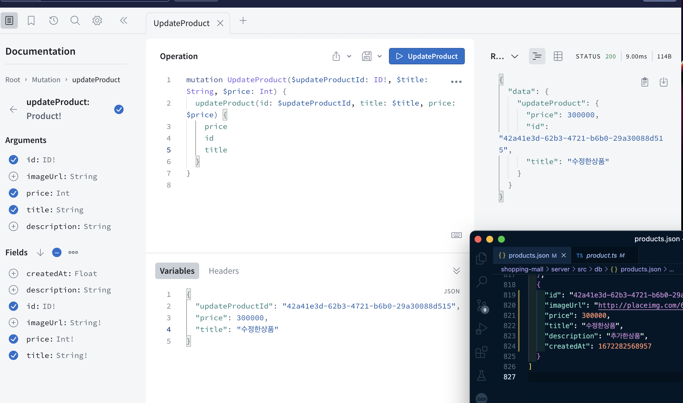The image size is (683, 403).
Task: Add createdAt: Float field to query
Action: [x=13, y=273]
